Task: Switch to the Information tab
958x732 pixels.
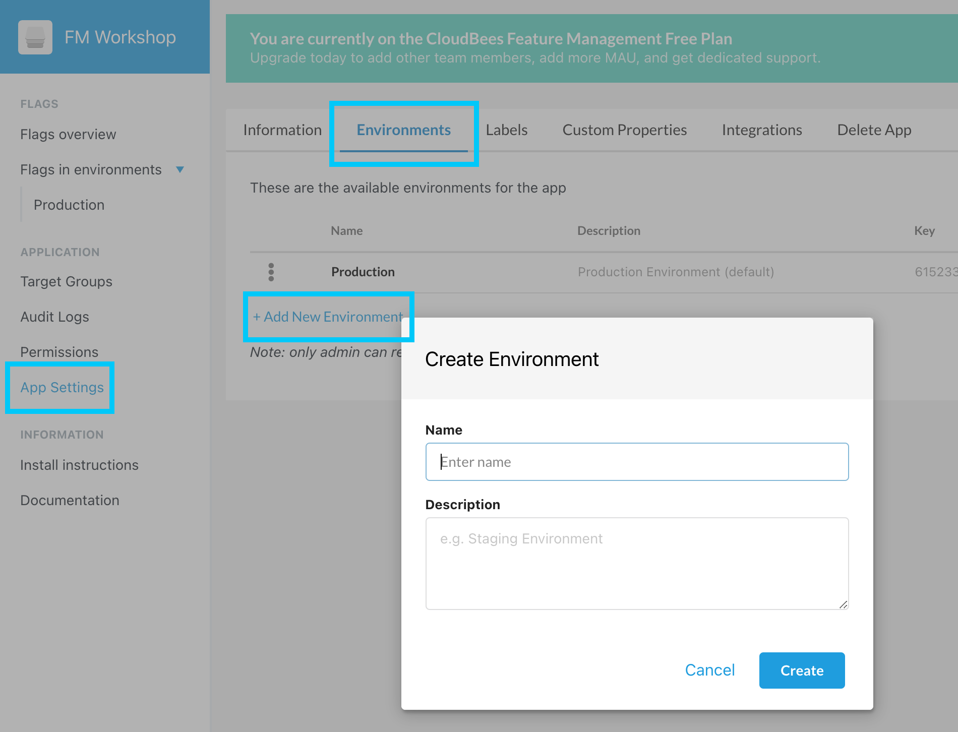Action: tap(282, 130)
